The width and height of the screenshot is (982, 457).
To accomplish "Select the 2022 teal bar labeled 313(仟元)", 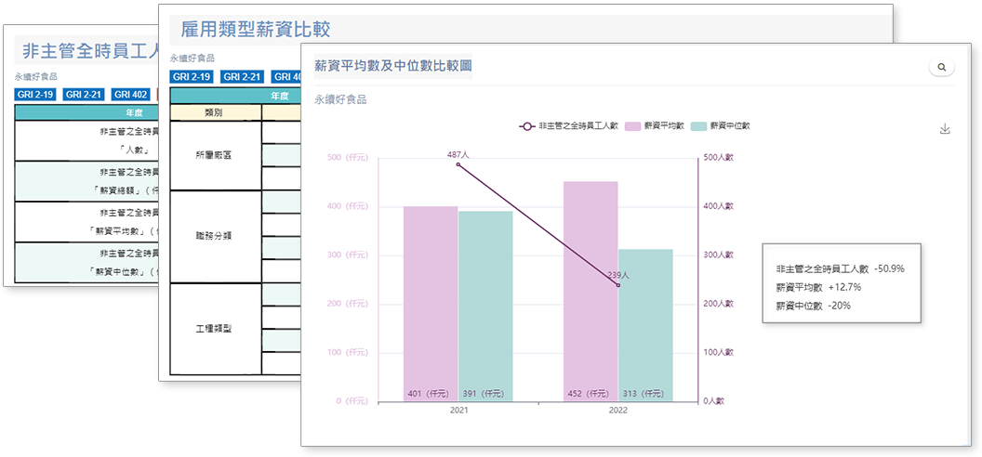I will (x=645, y=323).
